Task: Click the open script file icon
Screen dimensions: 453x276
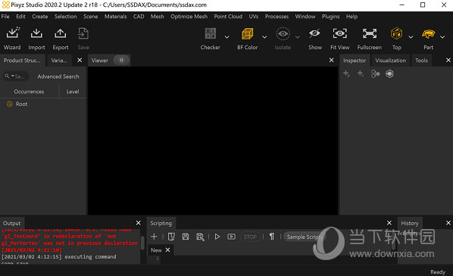Action: 171,237
